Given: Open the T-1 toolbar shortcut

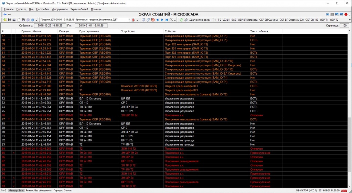Looking at the screenshot, I should click(214, 20).
